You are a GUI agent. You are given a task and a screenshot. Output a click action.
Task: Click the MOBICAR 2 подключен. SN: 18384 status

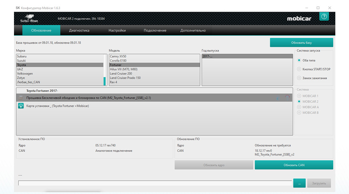81,19
